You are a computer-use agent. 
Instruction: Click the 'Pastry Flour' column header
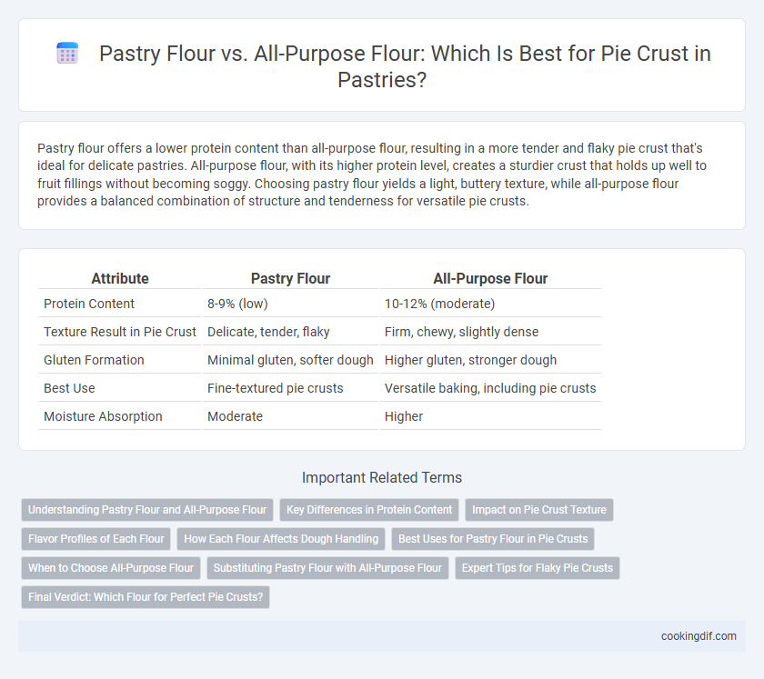[x=290, y=278]
